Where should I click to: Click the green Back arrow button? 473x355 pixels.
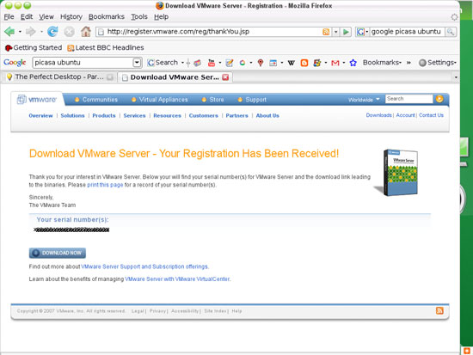(x=9, y=31)
